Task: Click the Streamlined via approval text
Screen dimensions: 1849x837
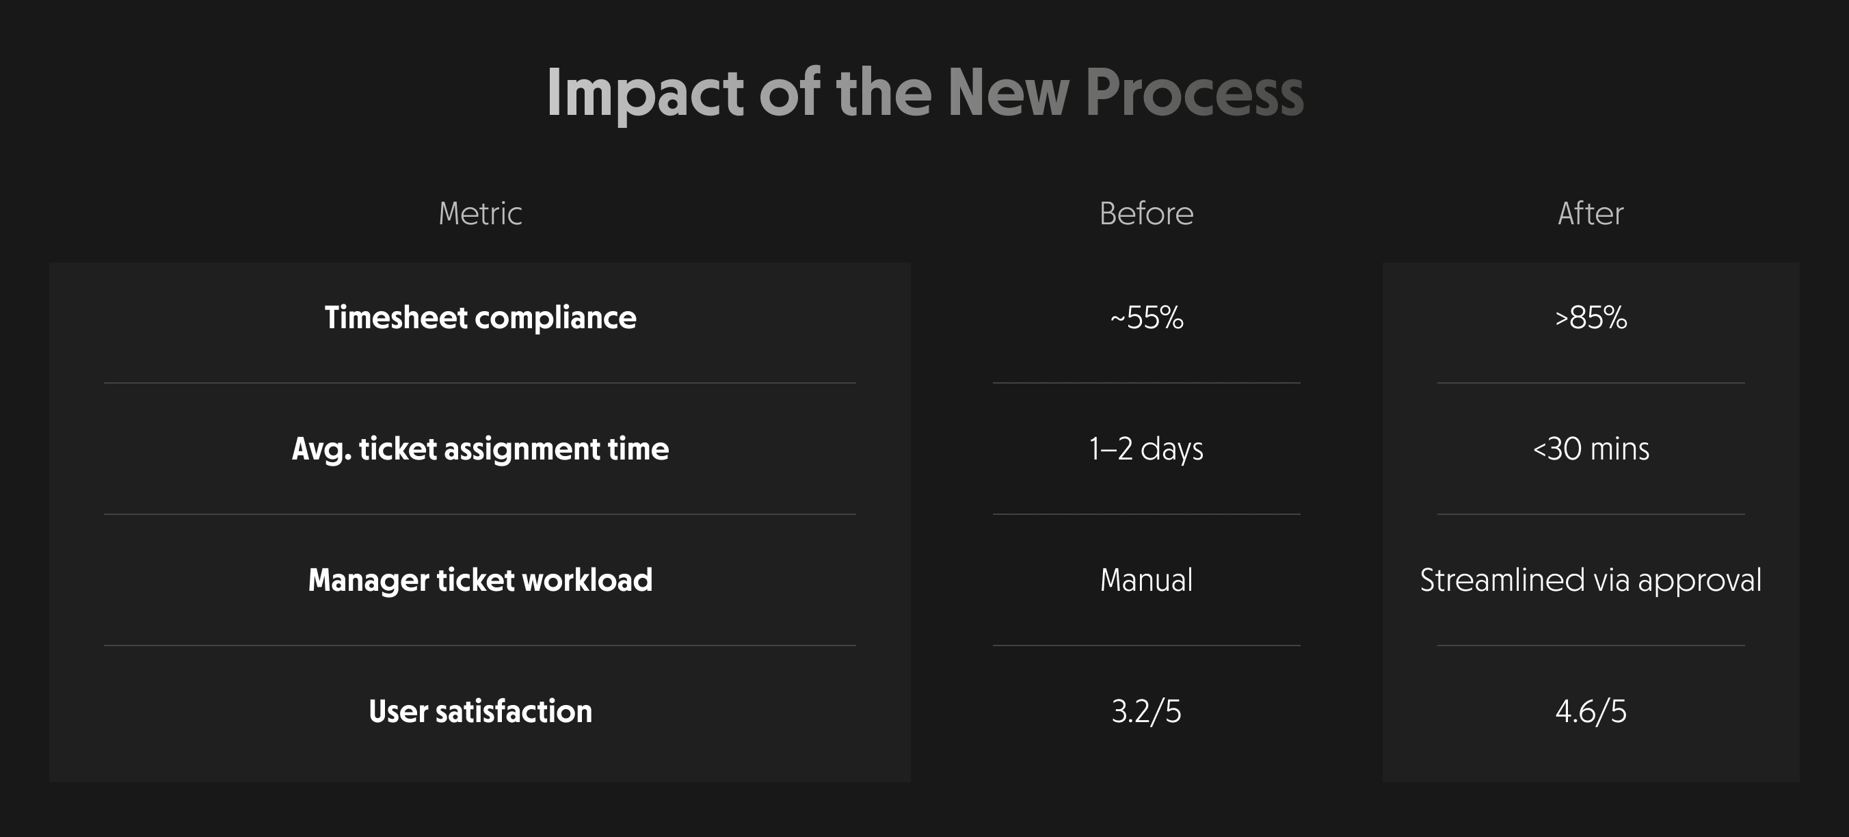Action: 1591,580
